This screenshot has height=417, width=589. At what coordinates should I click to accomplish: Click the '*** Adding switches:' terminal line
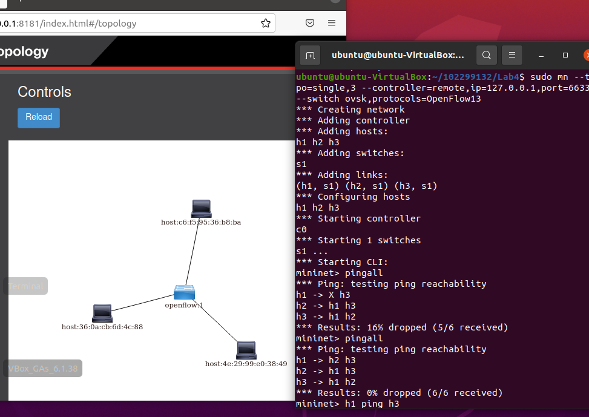[350, 153]
